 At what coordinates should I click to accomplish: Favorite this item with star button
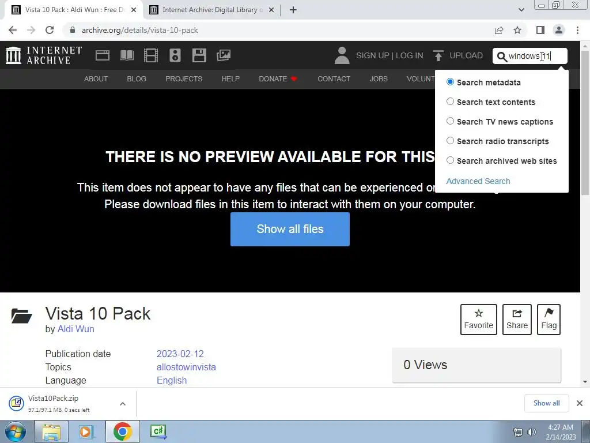point(479,320)
